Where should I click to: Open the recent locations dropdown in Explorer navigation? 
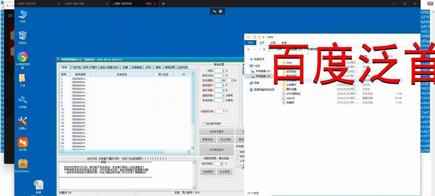click(x=259, y=49)
